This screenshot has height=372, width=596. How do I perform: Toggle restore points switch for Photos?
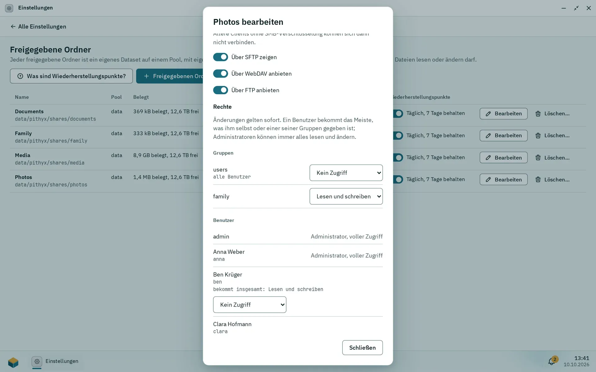(398, 179)
